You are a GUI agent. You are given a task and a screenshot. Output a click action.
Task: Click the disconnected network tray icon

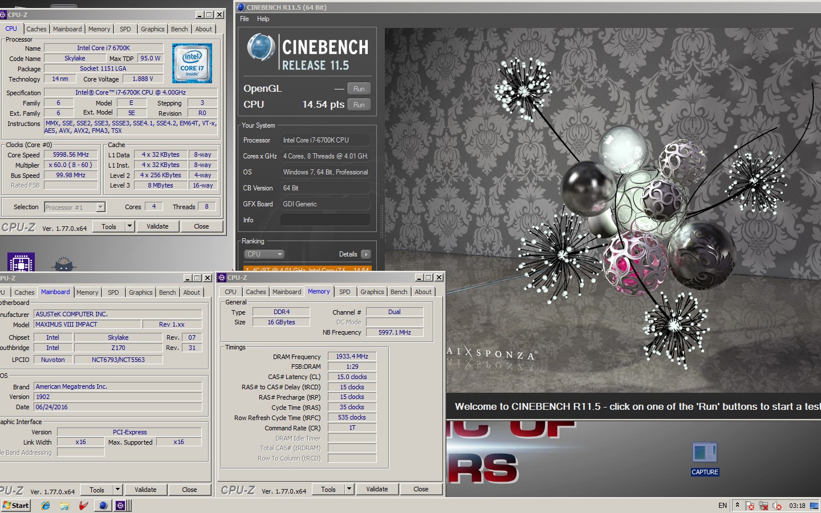[x=763, y=506]
